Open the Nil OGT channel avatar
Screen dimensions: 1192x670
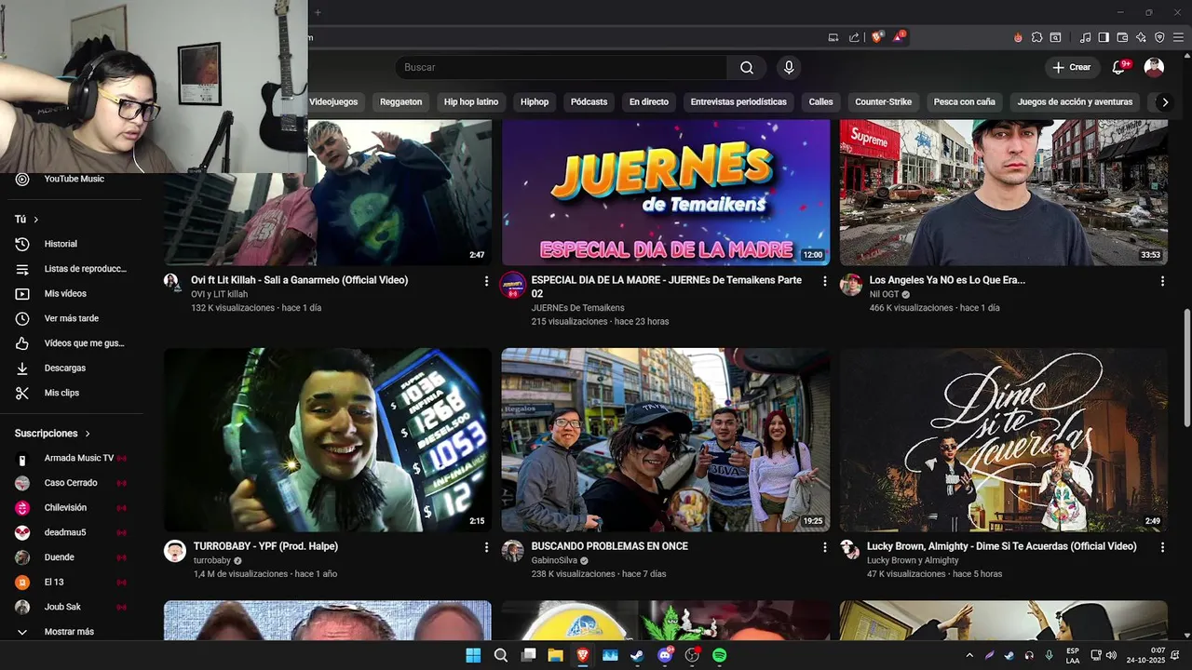click(x=851, y=285)
